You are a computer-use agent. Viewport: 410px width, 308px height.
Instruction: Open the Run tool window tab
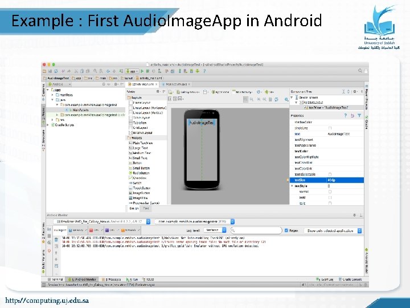pos(132,279)
